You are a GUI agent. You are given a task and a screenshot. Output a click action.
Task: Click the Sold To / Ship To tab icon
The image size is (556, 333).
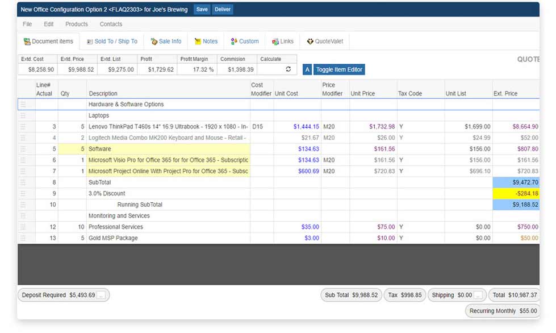pos(90,42)
